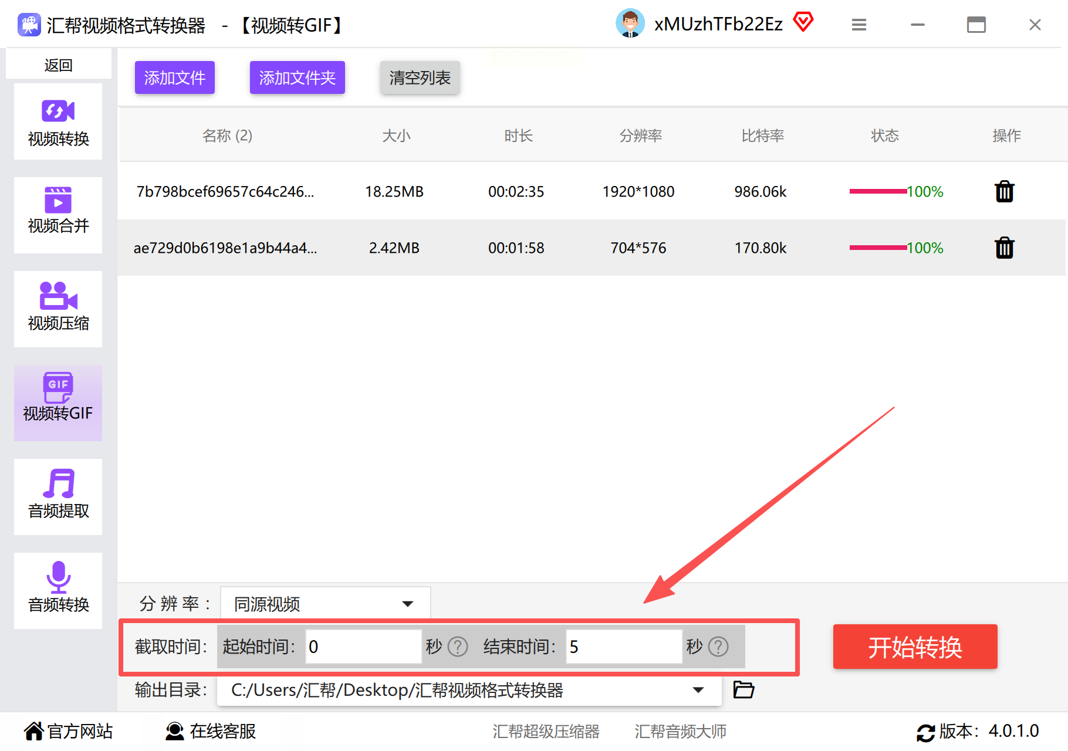Click the 1920*1080 resolution cell
Viewport: 1068px width, 751px height.
click(x=638, y=191)
